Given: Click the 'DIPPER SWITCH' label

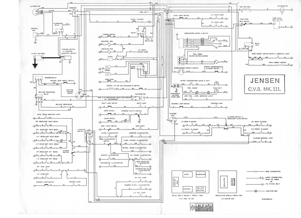Looking at the screenshot, I should click(66, 152).
